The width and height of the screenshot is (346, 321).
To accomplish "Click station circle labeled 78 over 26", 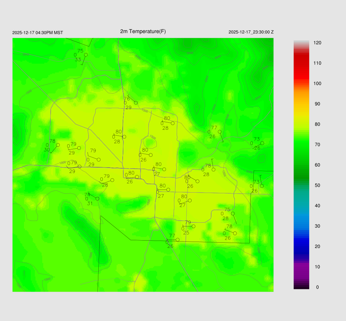I will (x=235, y=233).
